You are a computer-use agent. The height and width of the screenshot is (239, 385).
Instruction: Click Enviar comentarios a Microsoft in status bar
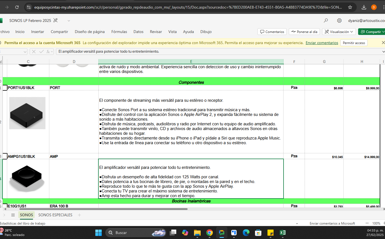point(332,223)
